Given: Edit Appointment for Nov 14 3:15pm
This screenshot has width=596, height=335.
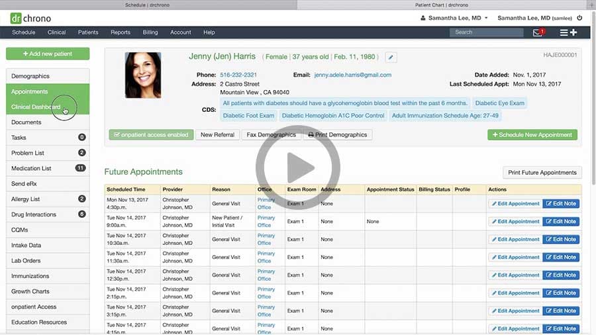Looking at the screenshot, I should [515, 311].
